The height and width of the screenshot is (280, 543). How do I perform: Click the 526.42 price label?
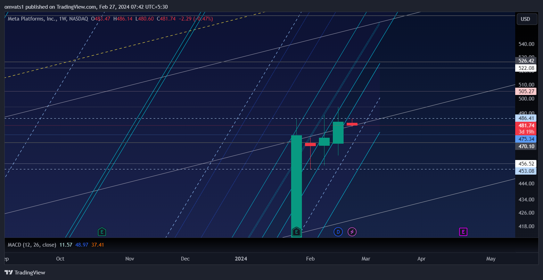pyautogui.click(x=526, y=61)
